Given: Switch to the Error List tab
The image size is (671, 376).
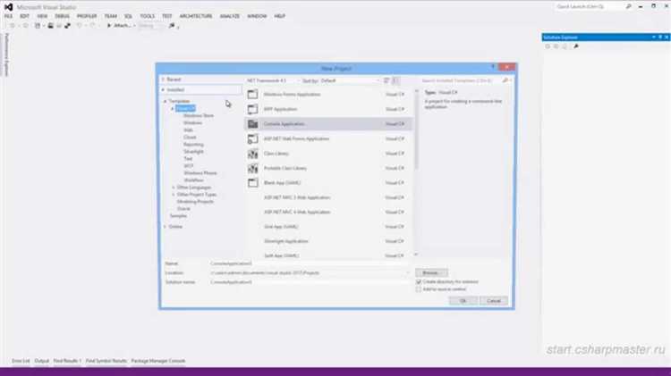Looking at the screenshot, I should (21, 361).
